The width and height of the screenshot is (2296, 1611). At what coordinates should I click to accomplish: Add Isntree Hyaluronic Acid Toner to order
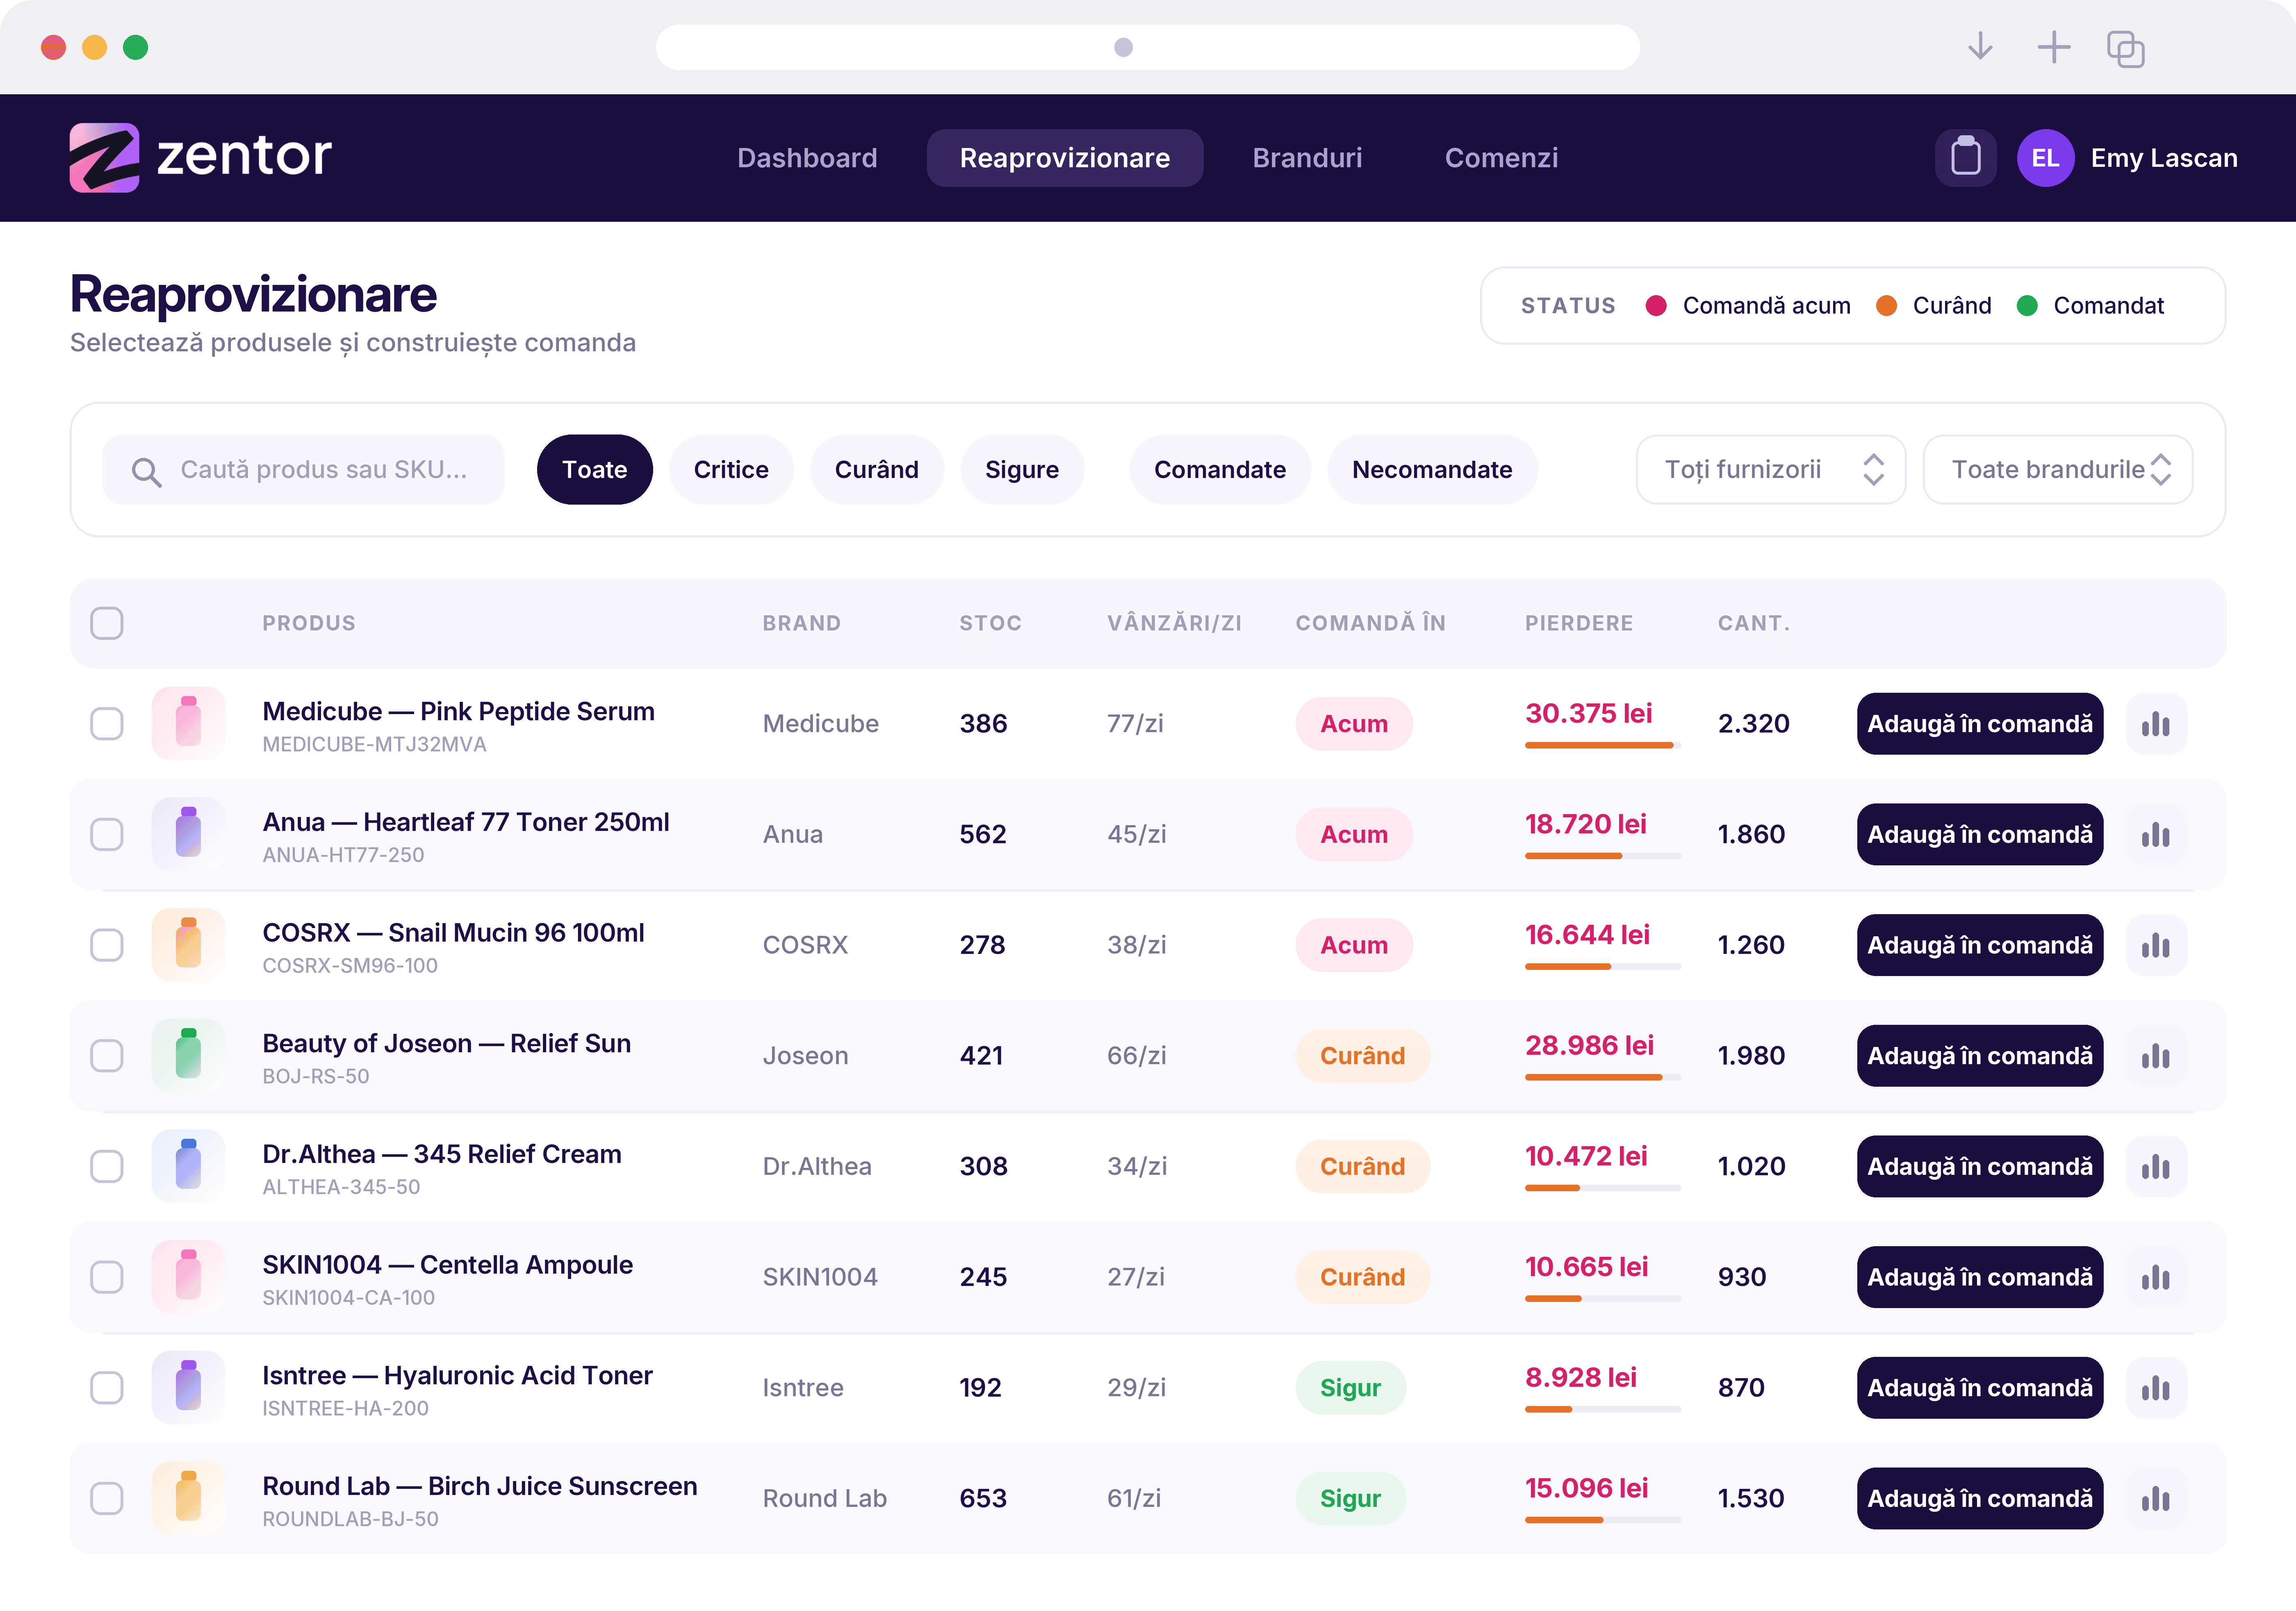tap(1980, 1388)
